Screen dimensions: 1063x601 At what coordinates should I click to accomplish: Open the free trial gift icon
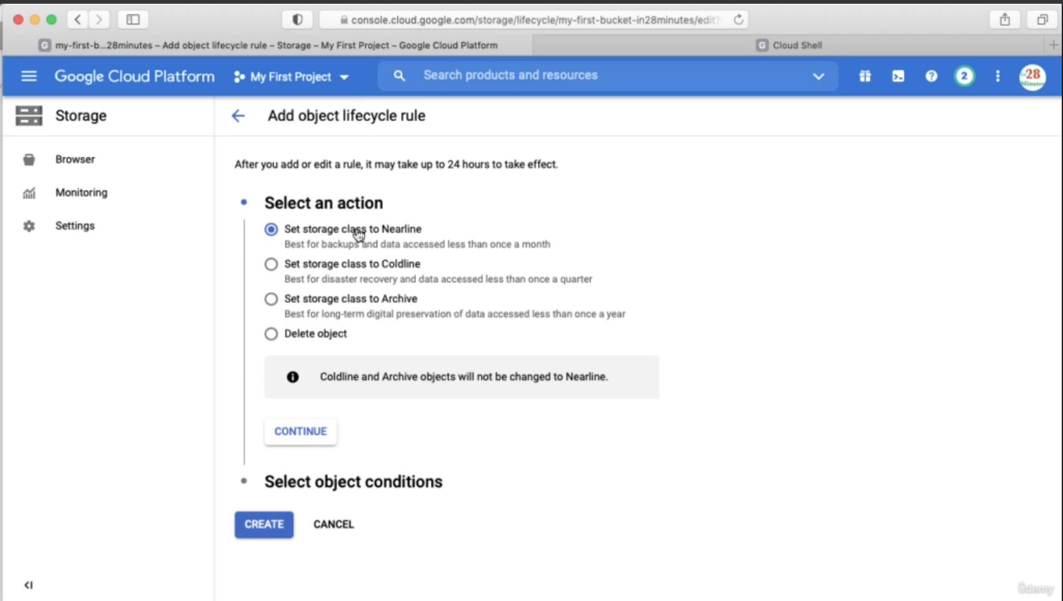864,76
